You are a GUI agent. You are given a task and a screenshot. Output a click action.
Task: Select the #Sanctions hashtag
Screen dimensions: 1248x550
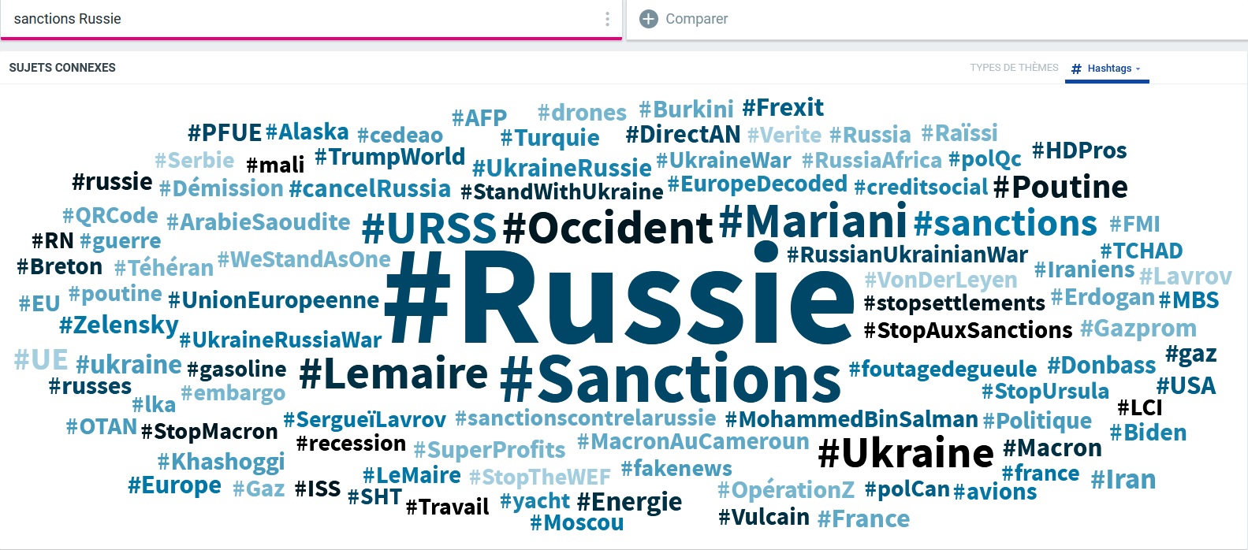pyautogui.click(x=670, y=379)
